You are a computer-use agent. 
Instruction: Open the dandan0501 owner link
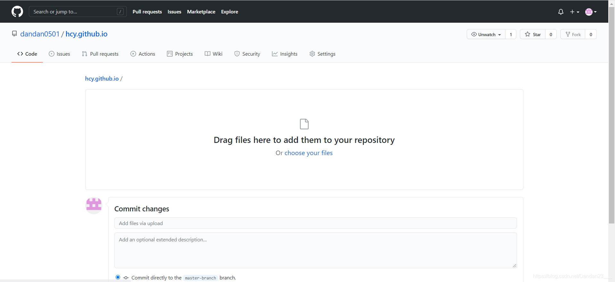(x=40, y=34)
